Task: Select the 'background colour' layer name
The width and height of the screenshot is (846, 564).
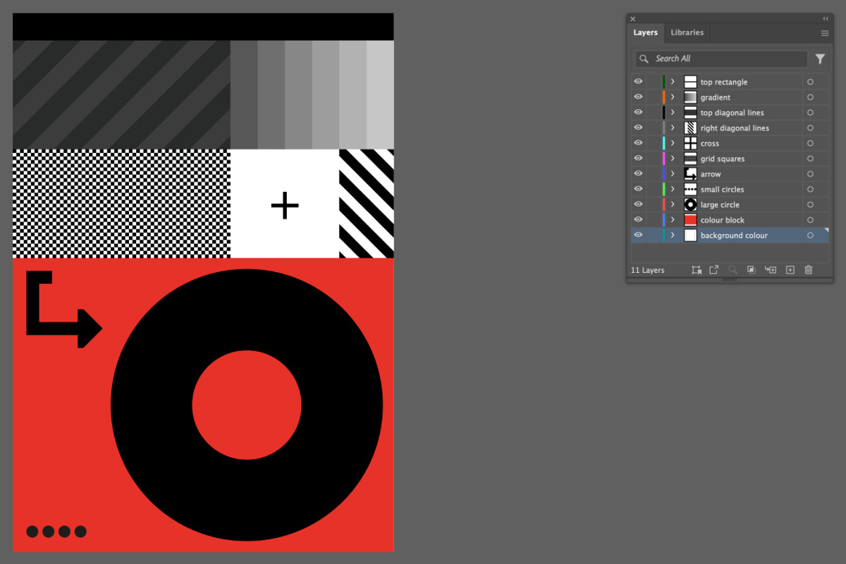Action: (x=734, y=235)
